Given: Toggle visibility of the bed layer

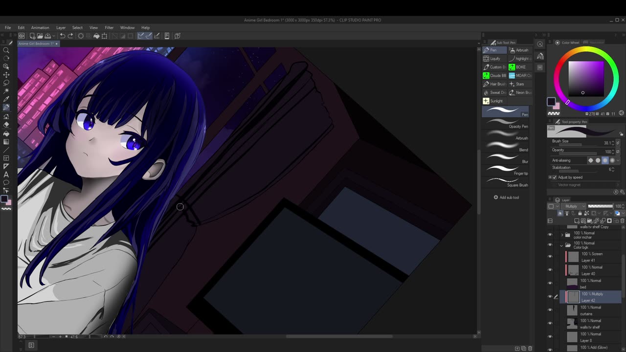Looking at the screenshot, I should click(550, 283).
